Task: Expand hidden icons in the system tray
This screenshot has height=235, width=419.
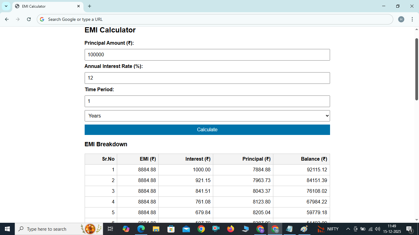Action: point(348,229)
